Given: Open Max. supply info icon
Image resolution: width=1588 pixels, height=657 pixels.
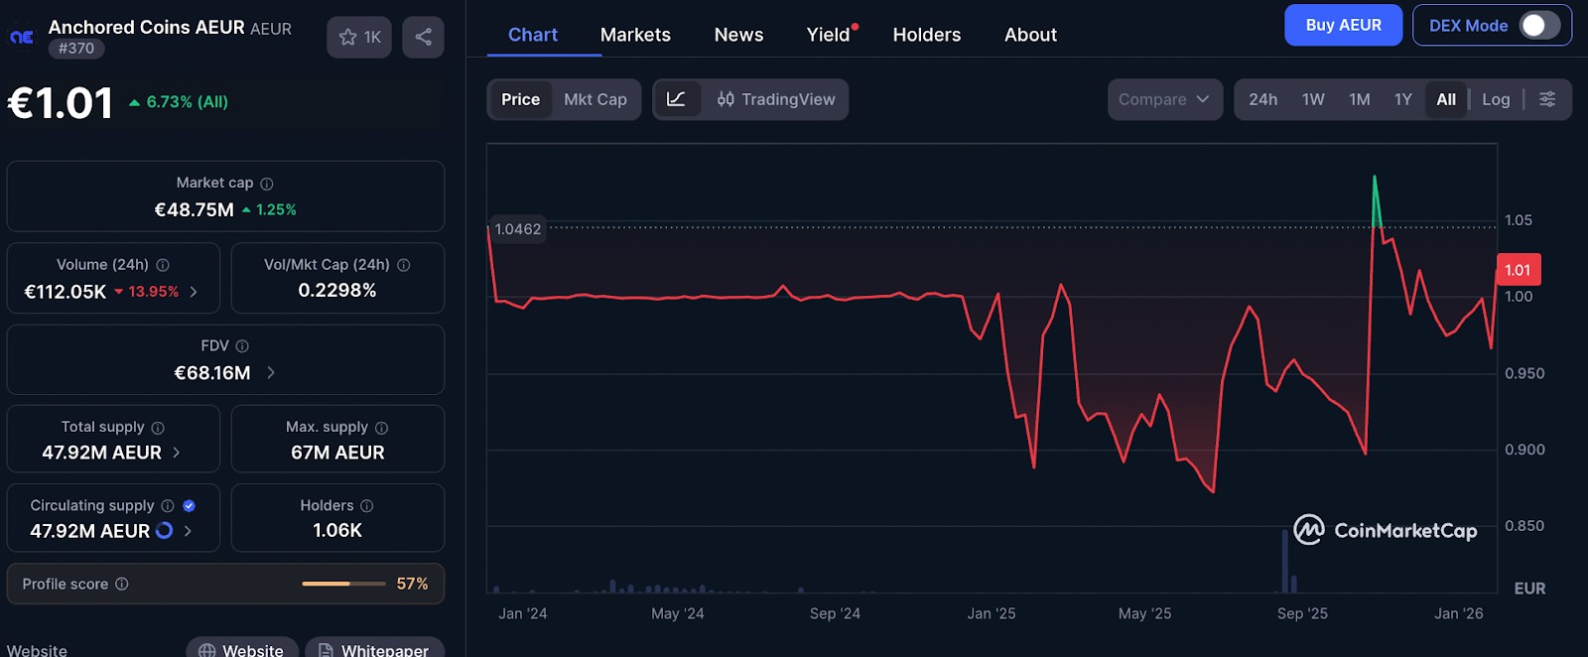Looking at the screenshot, I should tap(382, 428).
